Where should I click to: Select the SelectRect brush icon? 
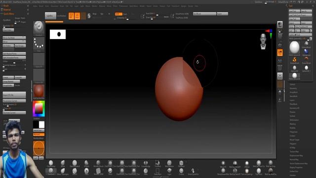(x=158, y=171)
